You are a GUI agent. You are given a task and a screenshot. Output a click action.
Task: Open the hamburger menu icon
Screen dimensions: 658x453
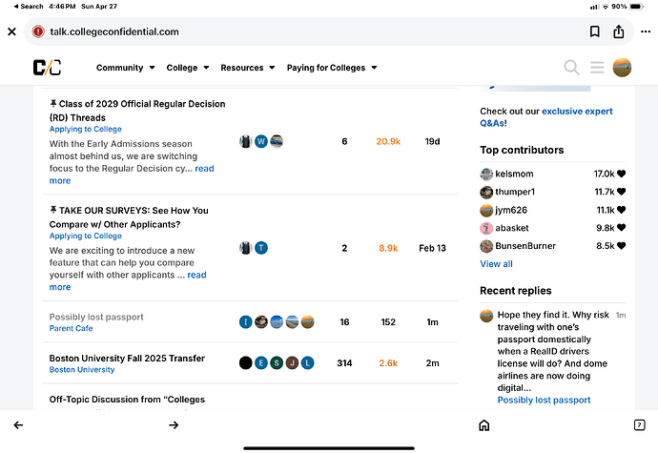[x=597, y=67]
